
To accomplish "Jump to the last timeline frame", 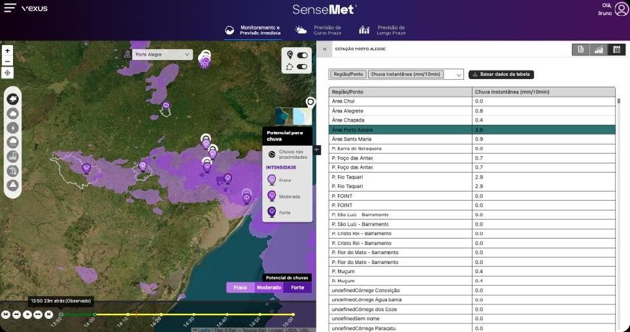I will [x=48, y=315].
